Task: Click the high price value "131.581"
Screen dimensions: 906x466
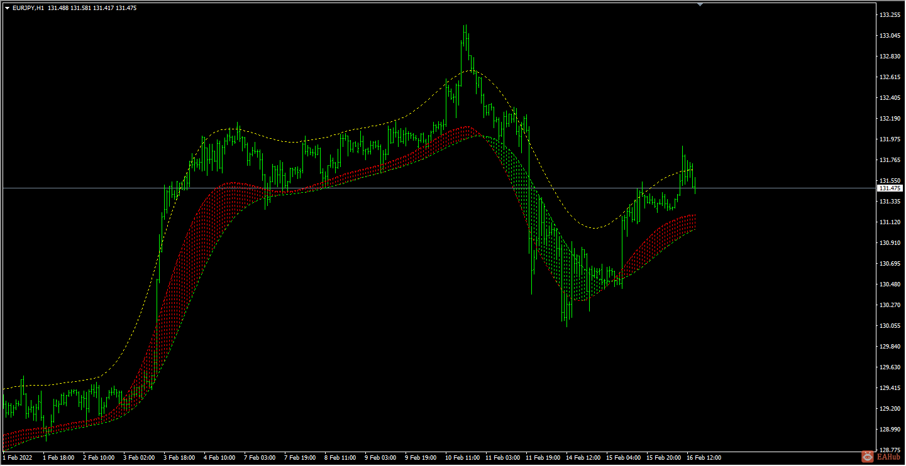Action: tap(81, 8)
